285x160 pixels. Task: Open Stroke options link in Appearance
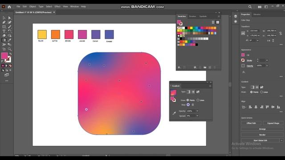[x=249, y=60]
